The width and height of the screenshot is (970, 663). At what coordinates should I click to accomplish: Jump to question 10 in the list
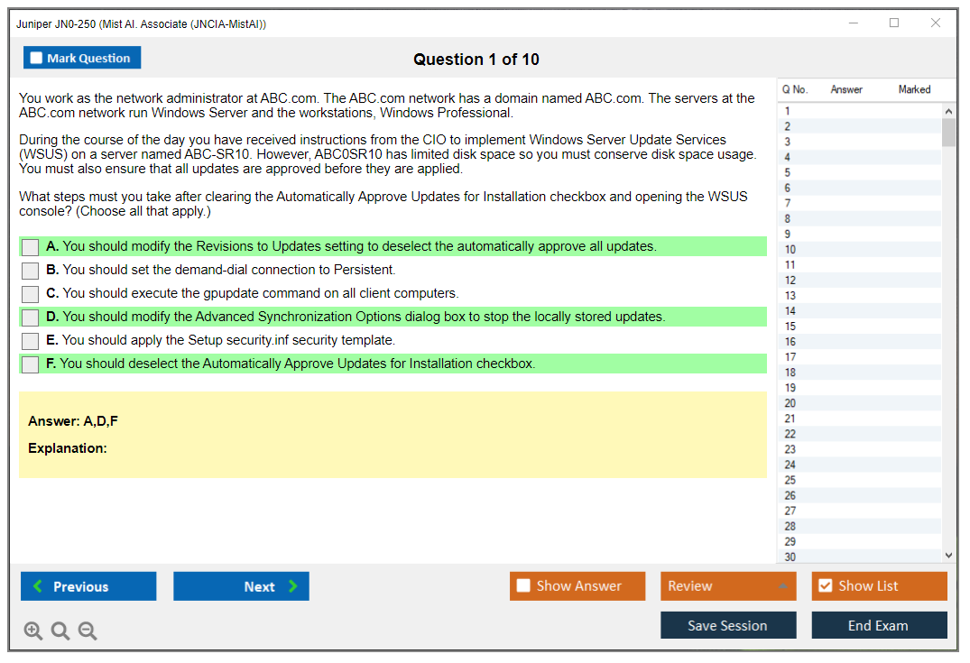790,250
